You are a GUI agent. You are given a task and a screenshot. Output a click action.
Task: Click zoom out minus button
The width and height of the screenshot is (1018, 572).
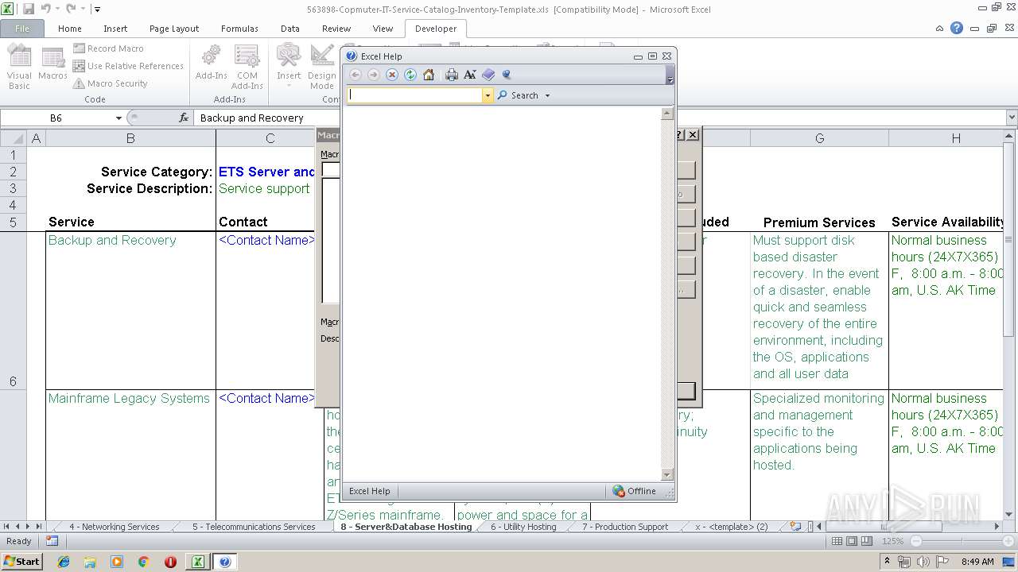916,541
